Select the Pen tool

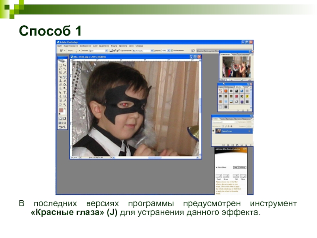(60, 96)
